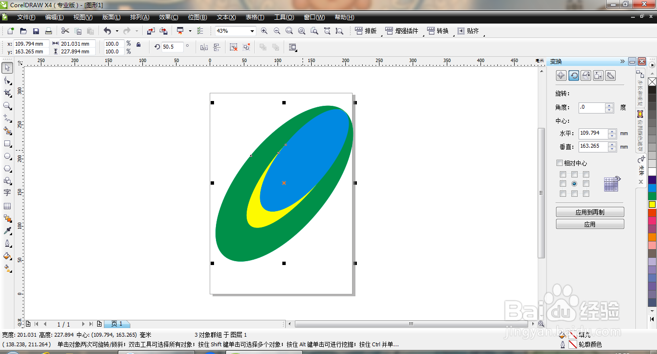Select the Polygon tool
The image size is (657, 354).
coord(7,168)
